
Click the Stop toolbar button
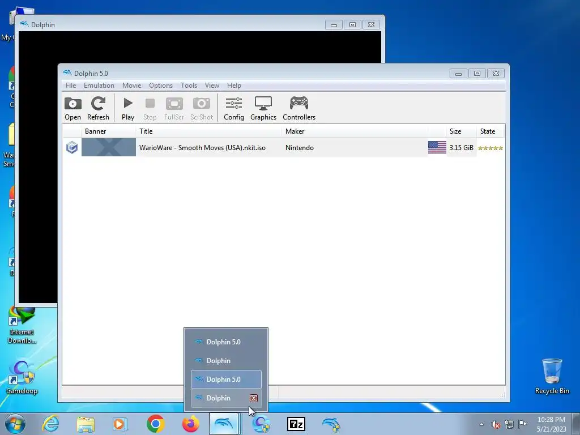tap(150, 108)
